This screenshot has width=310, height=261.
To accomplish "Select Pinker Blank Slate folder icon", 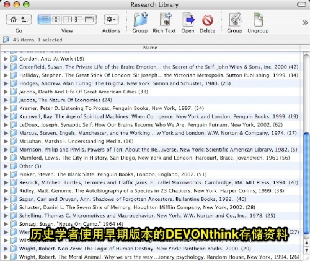I will 14,174.
